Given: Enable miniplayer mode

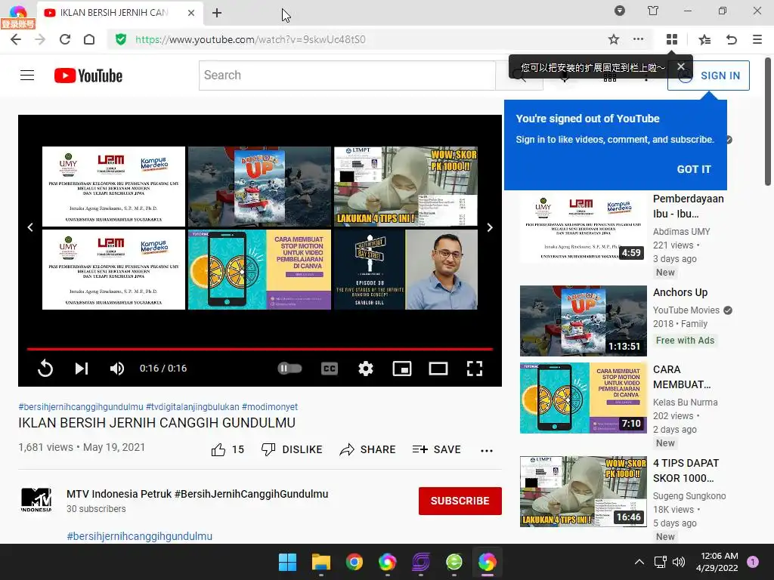Looking at the screenshot, I should tap(402, 369).
